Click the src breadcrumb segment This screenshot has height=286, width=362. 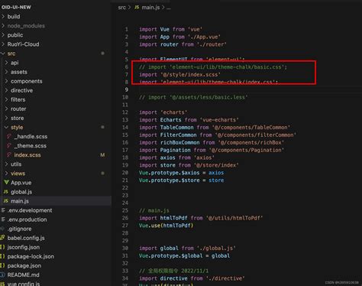point(122,8)
